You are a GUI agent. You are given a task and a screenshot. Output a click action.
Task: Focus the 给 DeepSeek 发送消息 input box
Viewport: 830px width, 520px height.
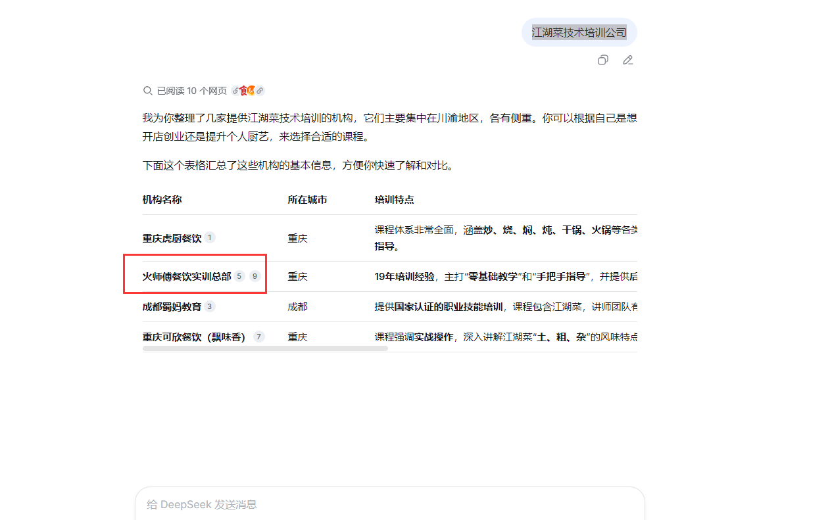click(x=389, y=504)
